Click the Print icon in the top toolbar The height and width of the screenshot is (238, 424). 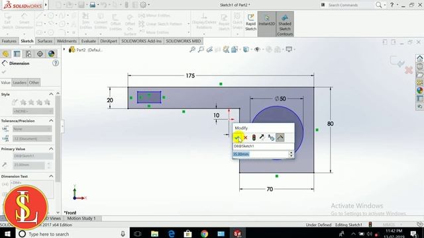93,5
